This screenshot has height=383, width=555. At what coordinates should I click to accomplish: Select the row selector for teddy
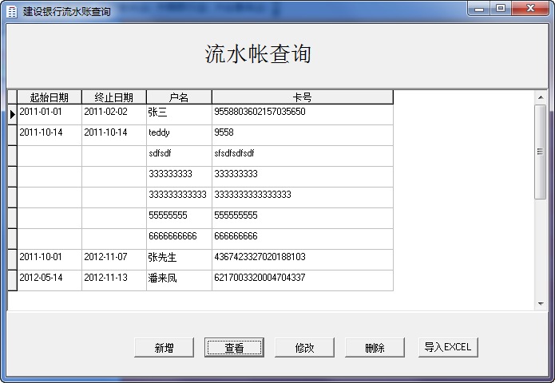[13, 135]
